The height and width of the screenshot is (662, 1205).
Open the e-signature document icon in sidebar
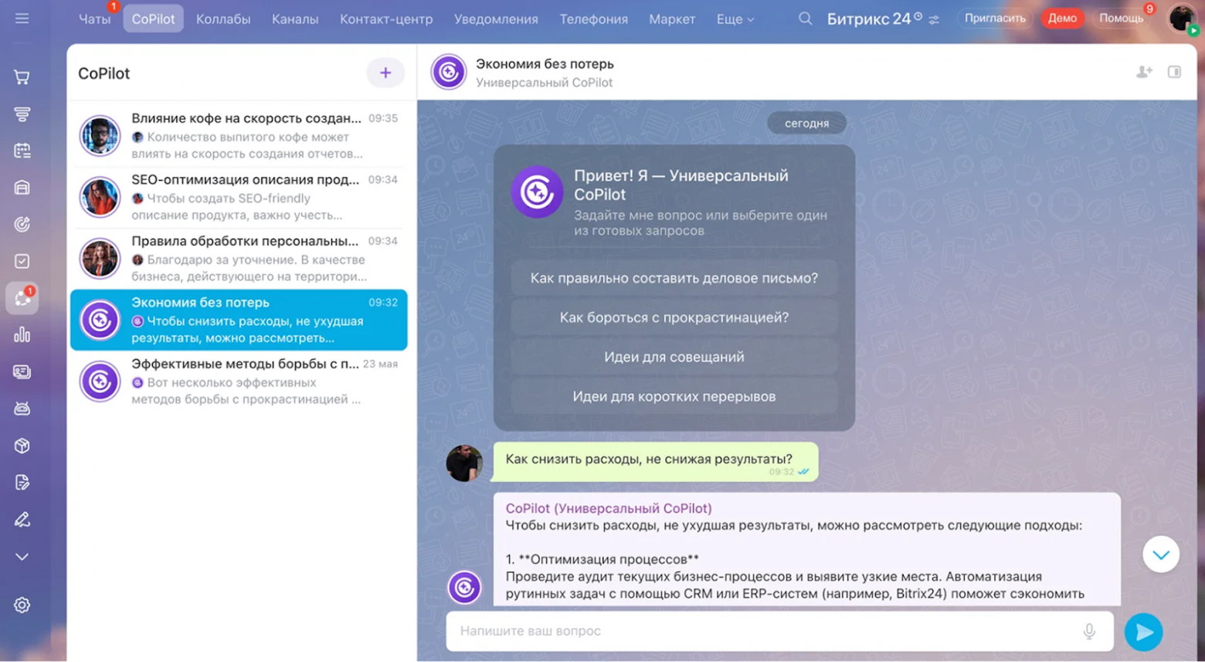[x=22, y=482]
